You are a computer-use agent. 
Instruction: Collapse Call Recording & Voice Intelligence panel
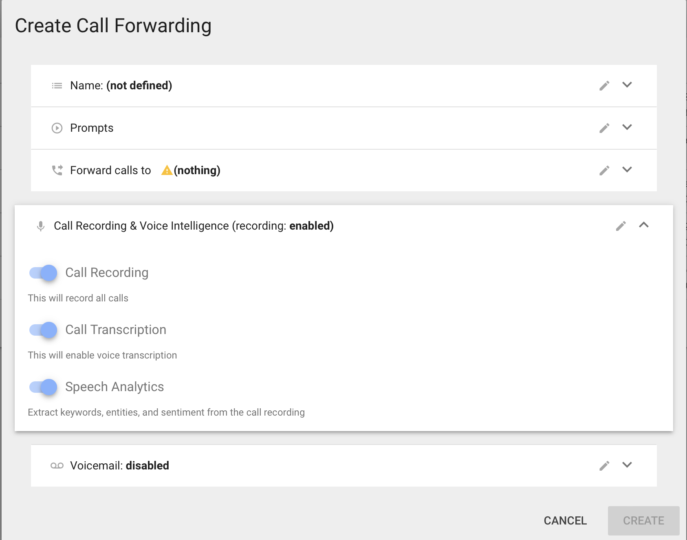pos(644,225)
